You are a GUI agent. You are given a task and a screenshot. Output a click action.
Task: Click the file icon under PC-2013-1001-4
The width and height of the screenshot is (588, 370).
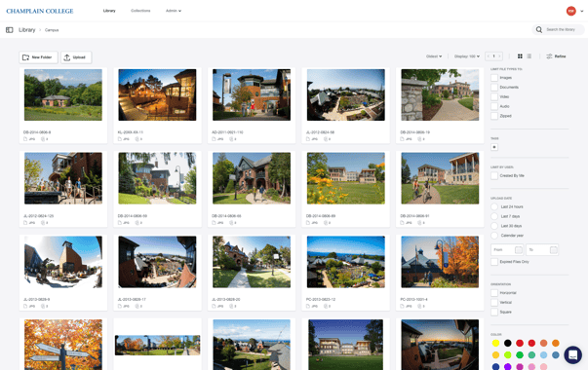pos(403,307)
